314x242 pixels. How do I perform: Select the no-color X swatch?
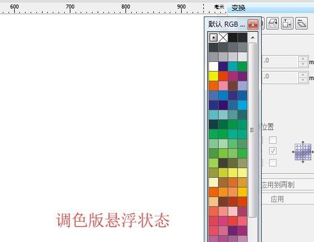[x=223, y=37]
